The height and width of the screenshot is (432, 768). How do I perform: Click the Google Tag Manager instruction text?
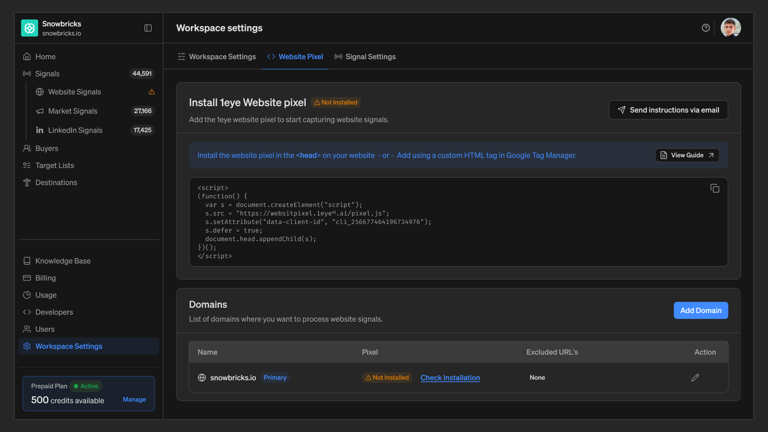(x=486, y=155)
